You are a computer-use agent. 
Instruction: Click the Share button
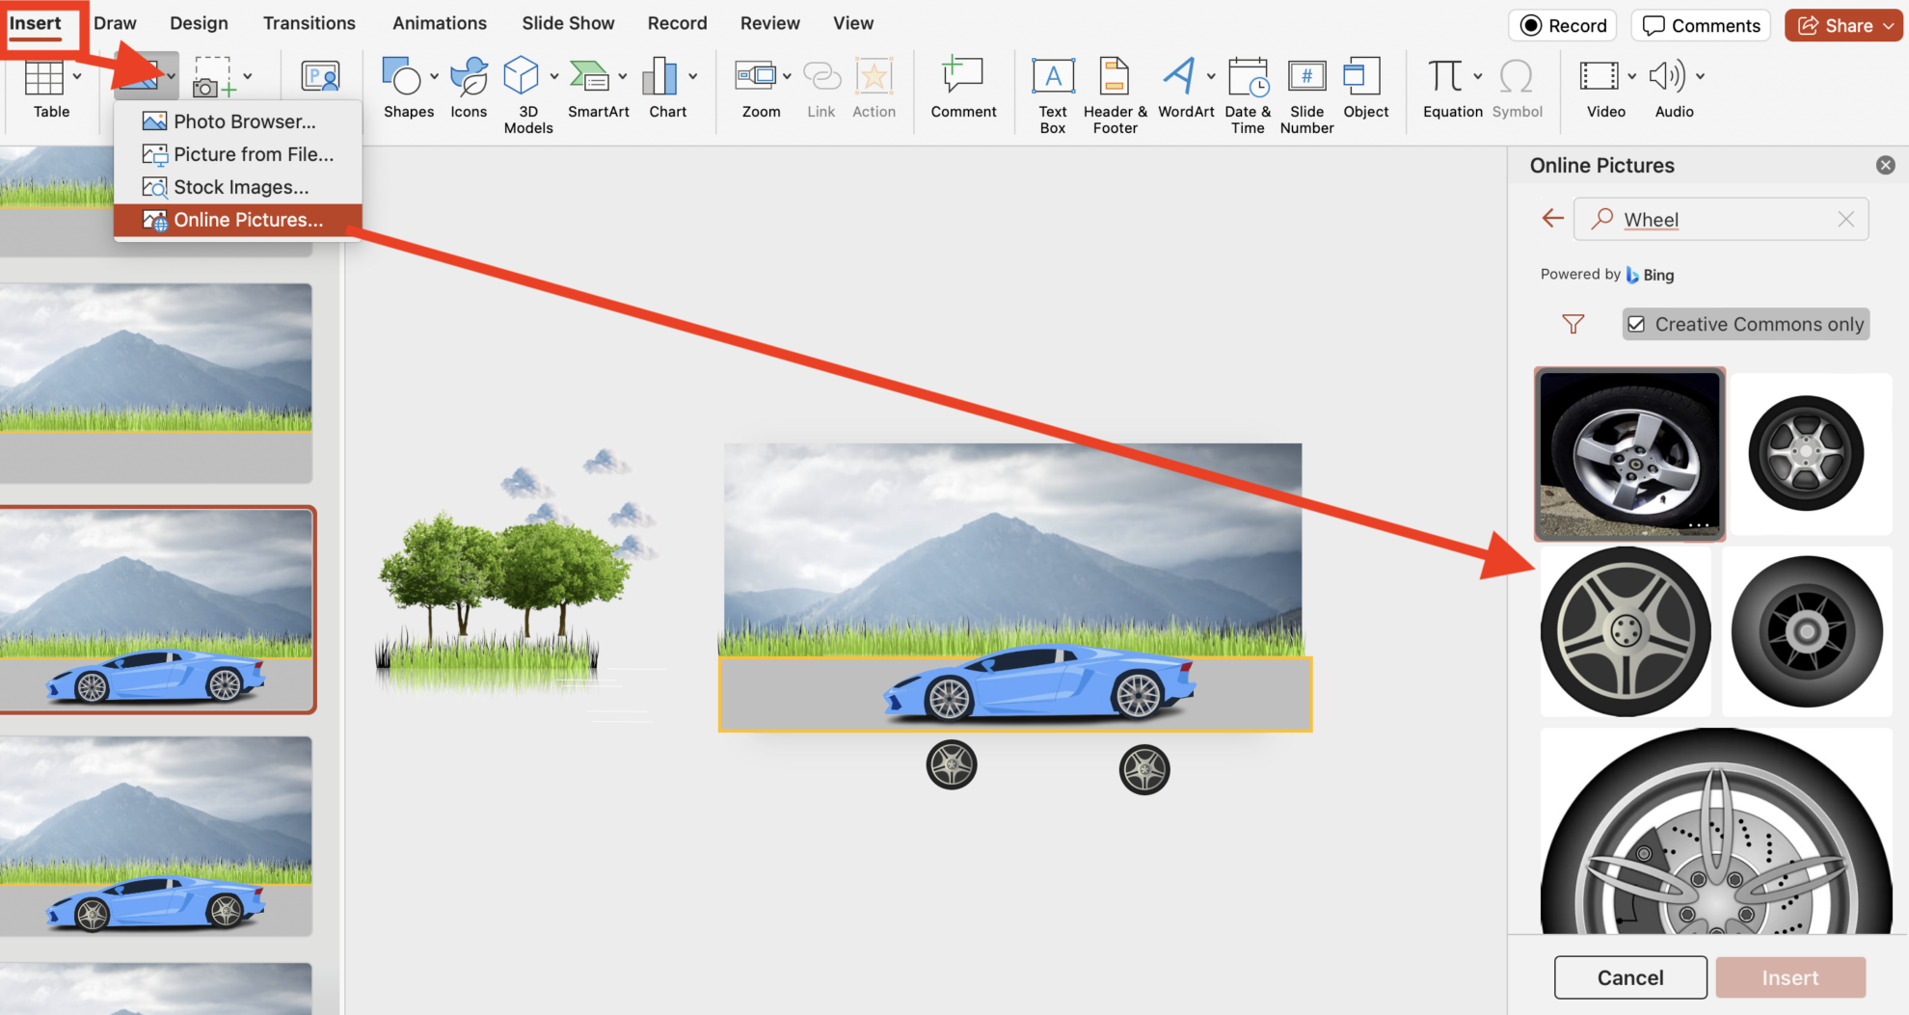(1843, 25)
